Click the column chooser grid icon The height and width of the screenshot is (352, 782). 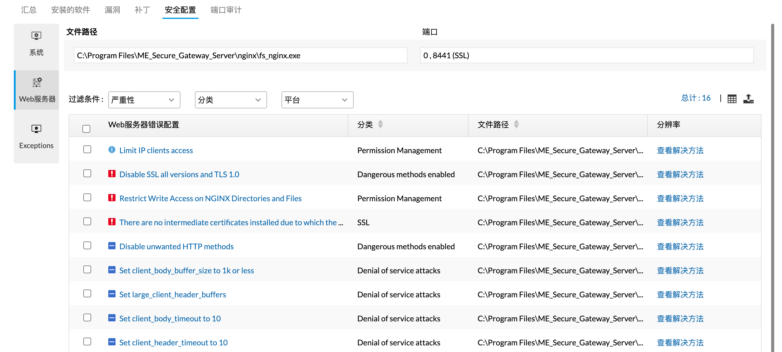point(731,99)
